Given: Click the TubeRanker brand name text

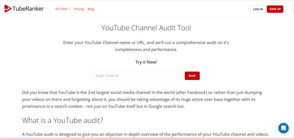Looking at the screenshot, I should click(x=28, y=9).
